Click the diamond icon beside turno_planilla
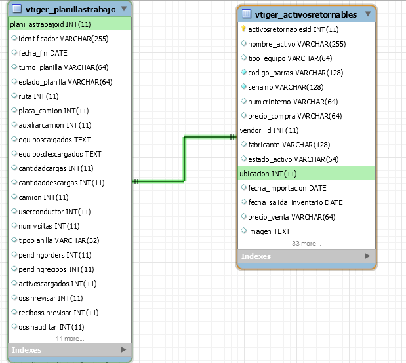Image resolution: width=406 pixels, height=363 pixels. tap(14, 67)
